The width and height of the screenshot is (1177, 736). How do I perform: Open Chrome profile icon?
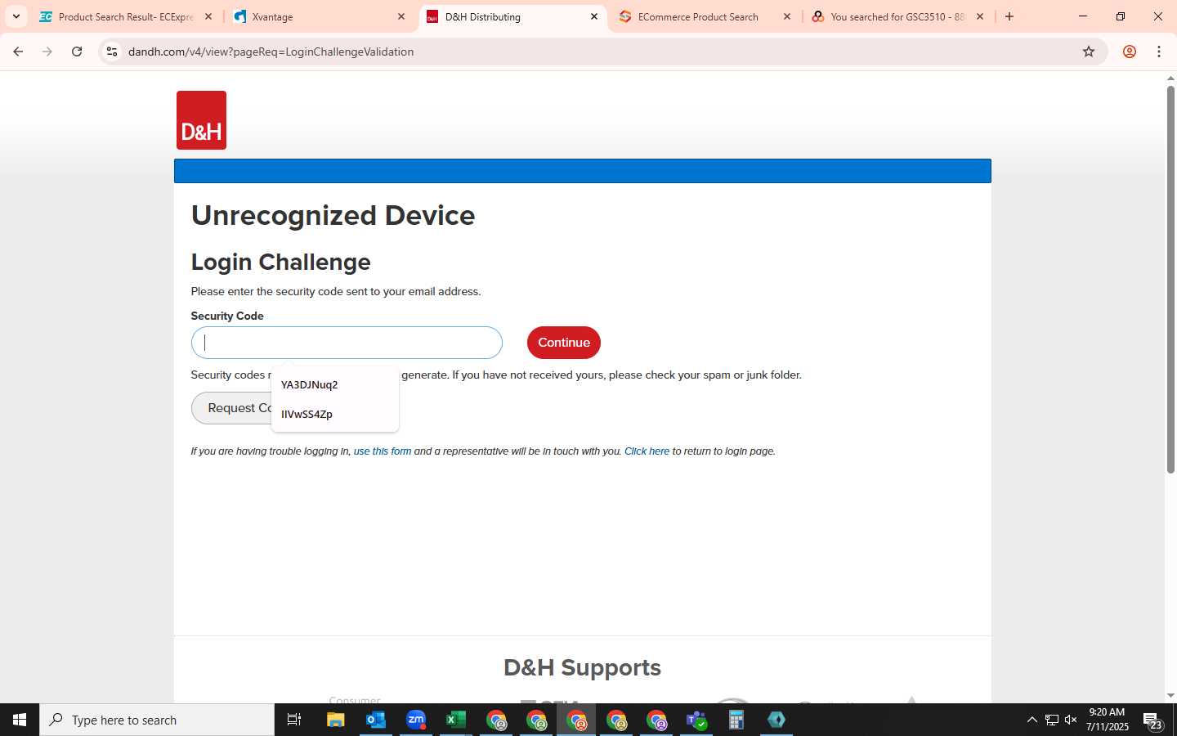(x=1130, y=52)
